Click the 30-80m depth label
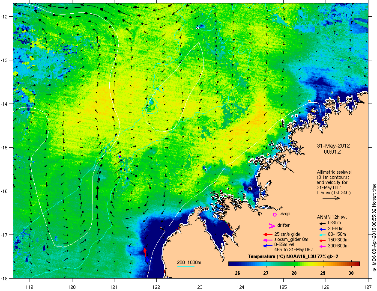 (x=335, y=229)
